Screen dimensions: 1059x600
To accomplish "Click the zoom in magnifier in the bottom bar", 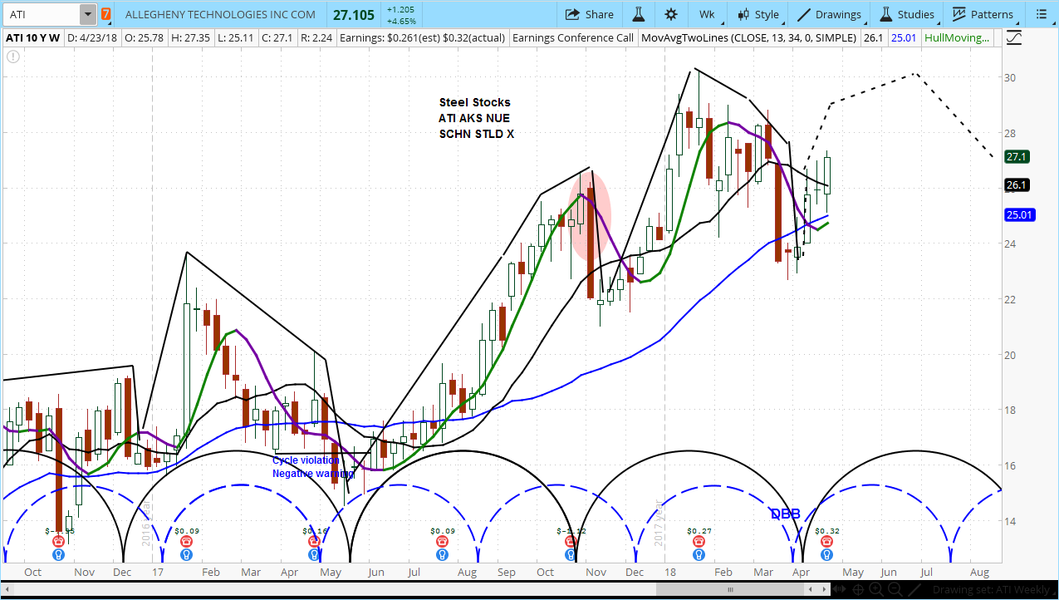I will tap(876, 589).
